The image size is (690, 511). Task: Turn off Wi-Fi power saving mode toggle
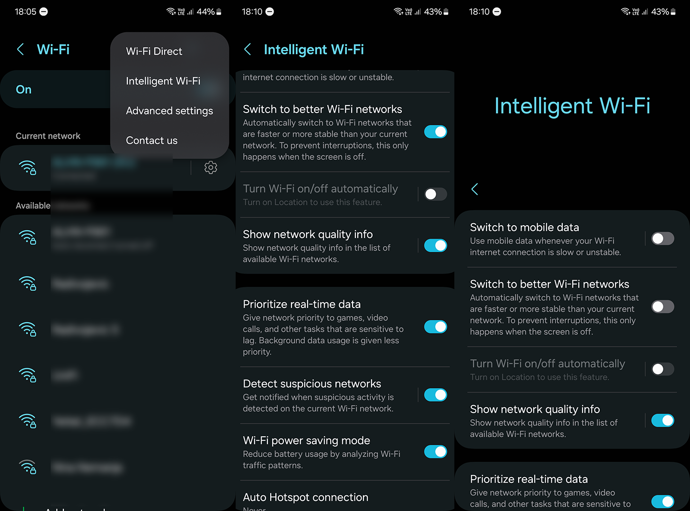pos(435,451)
